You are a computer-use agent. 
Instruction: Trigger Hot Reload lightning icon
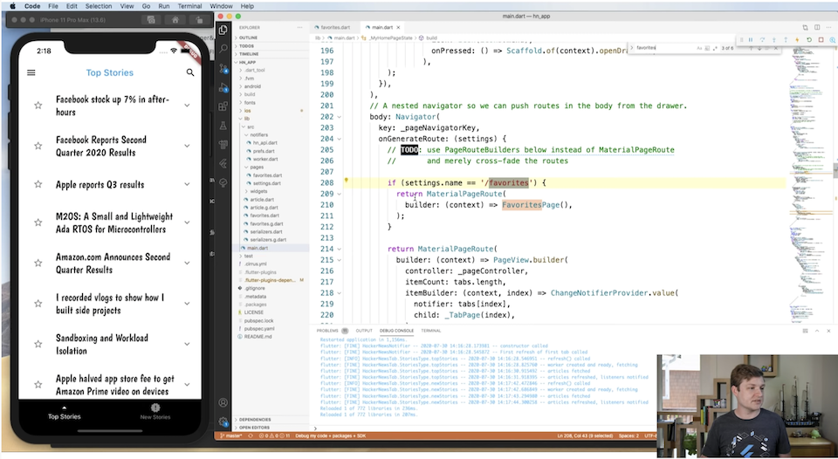pos(797,39)
